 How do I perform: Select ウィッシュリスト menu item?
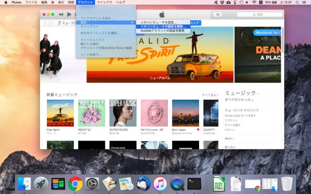tap(106, 40)
